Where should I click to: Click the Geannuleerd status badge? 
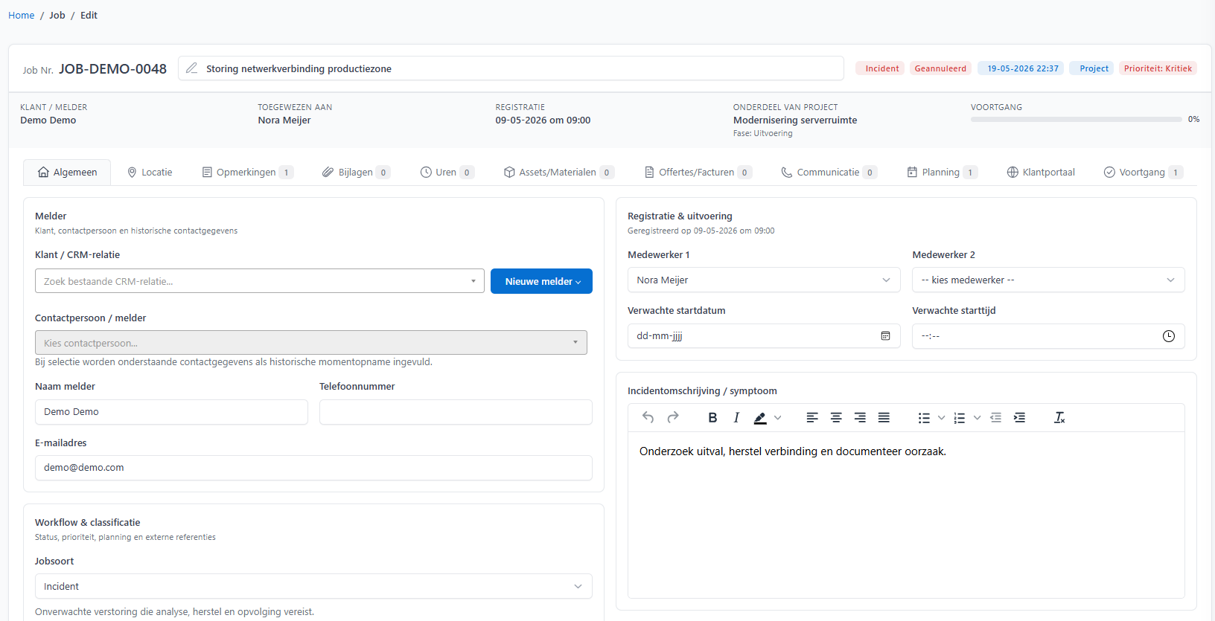(940, 68)
